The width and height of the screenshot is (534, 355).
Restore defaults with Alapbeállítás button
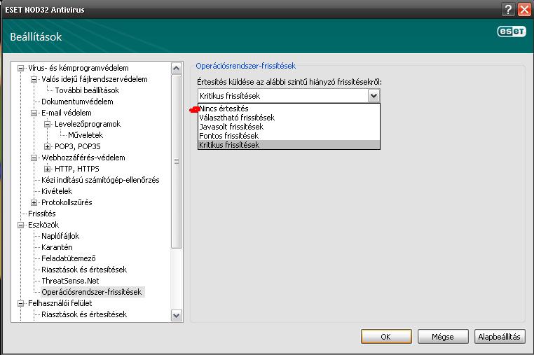500,337
